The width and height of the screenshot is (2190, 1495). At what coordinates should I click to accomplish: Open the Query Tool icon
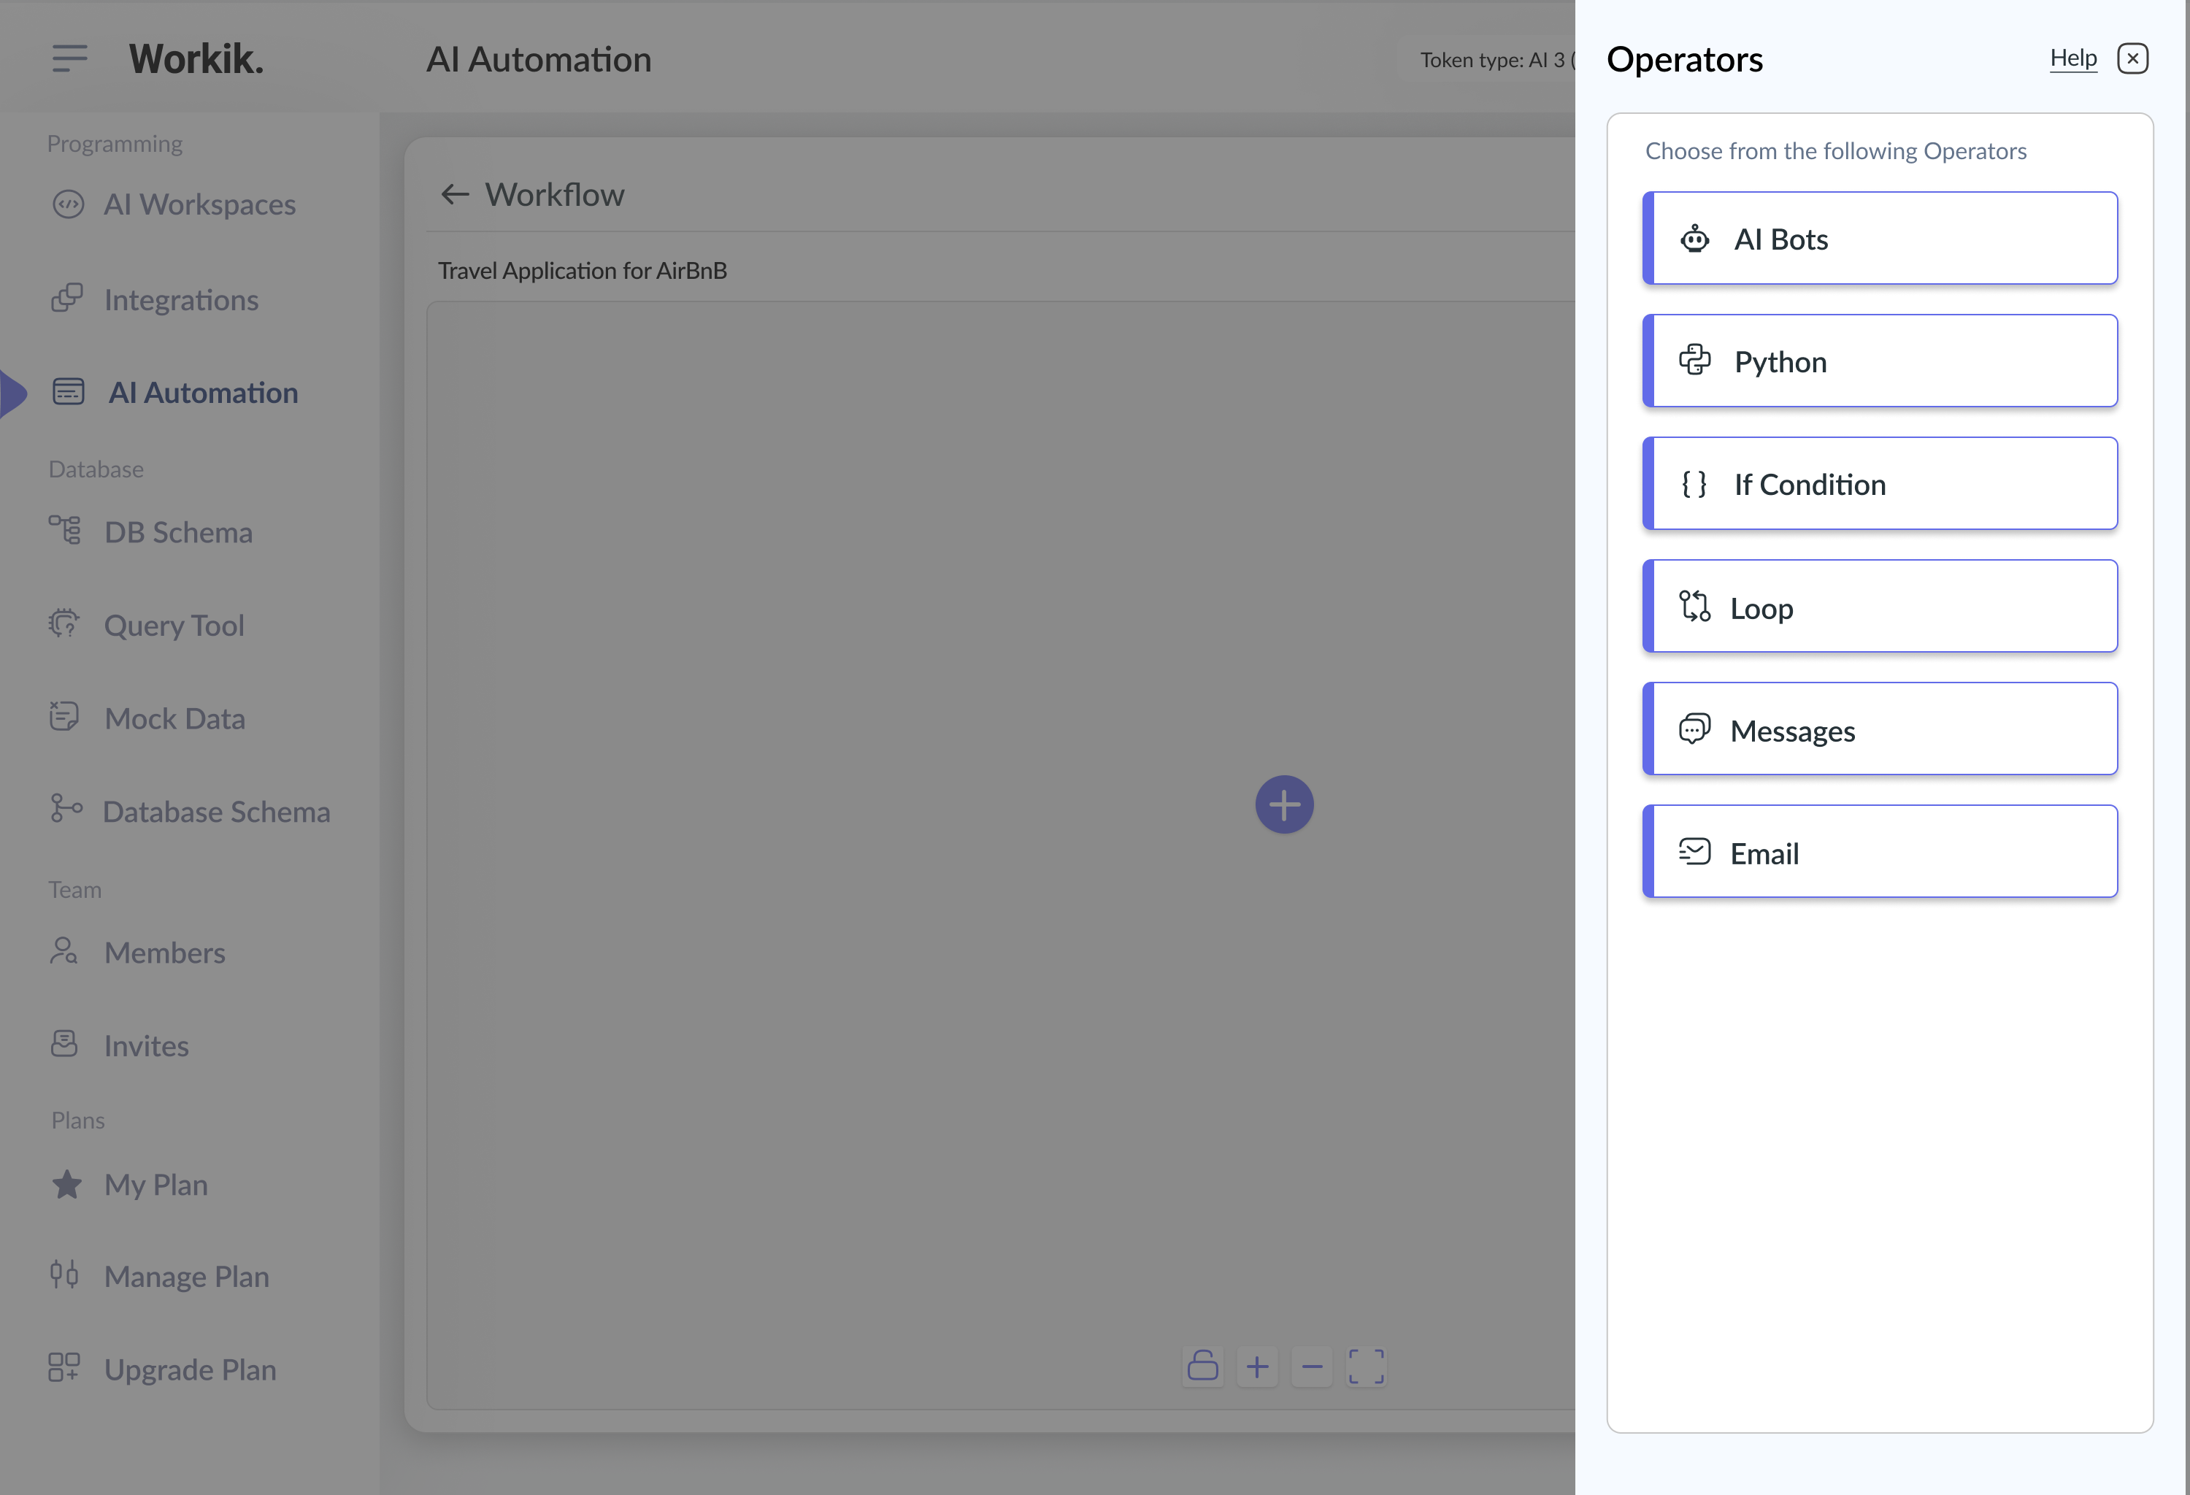click(x=64, y=623)
